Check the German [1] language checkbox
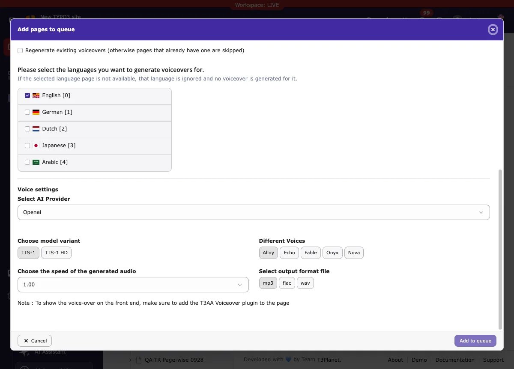Image resolution: width=514 pixels, height=369 pixels. pyautogui.click(x=27, y=112)
